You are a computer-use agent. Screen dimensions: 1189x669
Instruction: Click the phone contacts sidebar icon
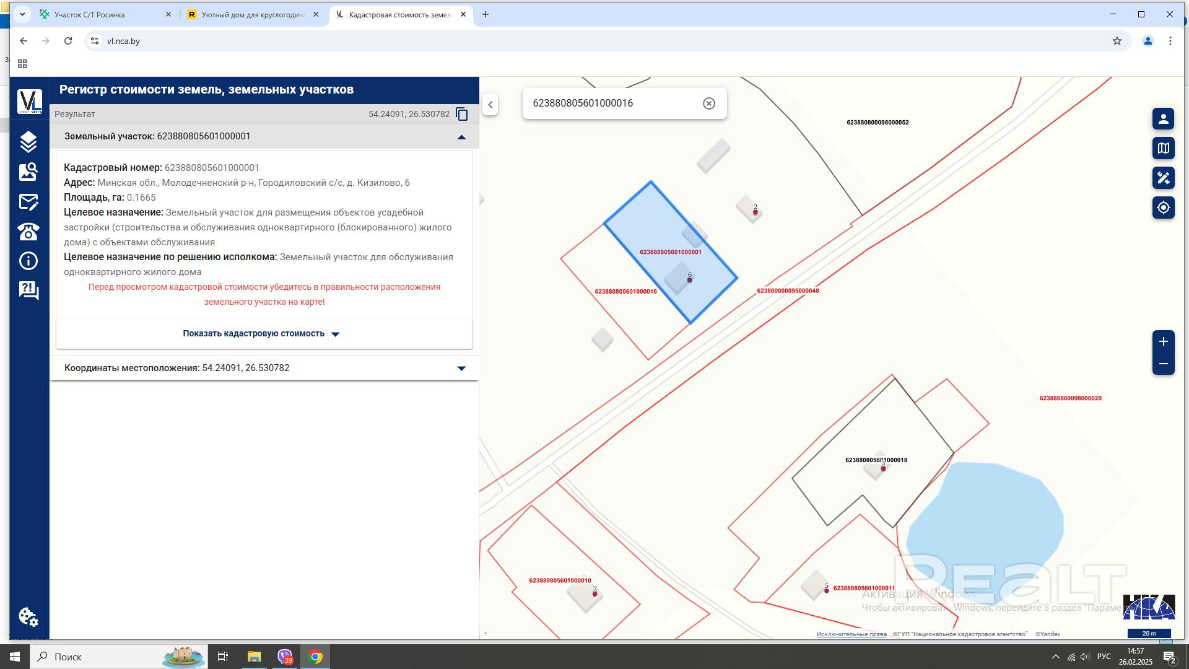[x=28, y=232]
